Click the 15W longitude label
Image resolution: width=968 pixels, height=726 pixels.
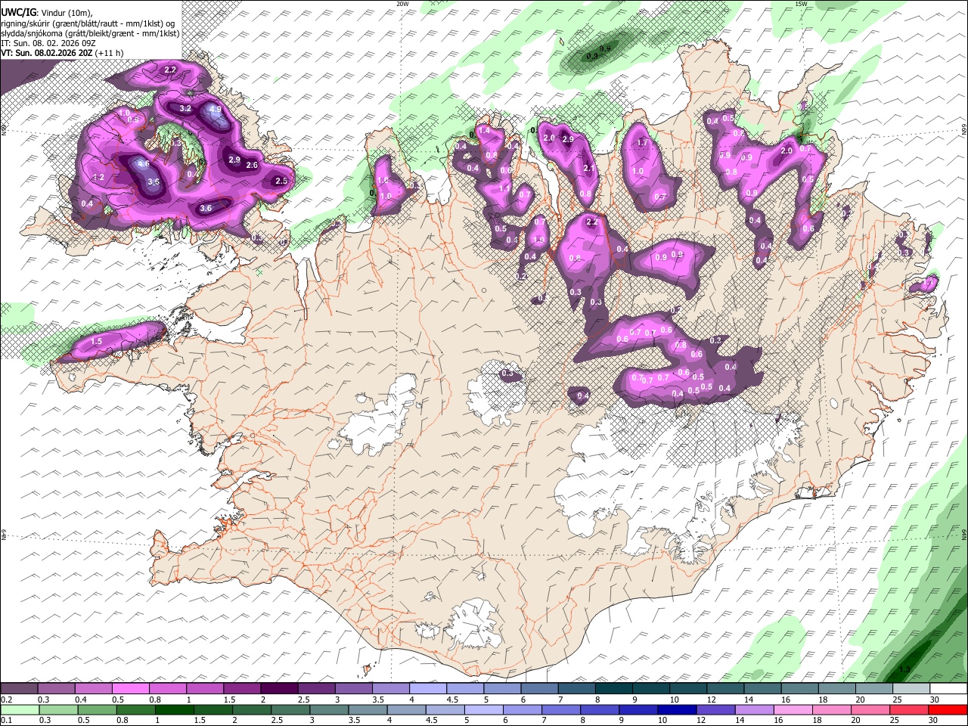point(801,4)
